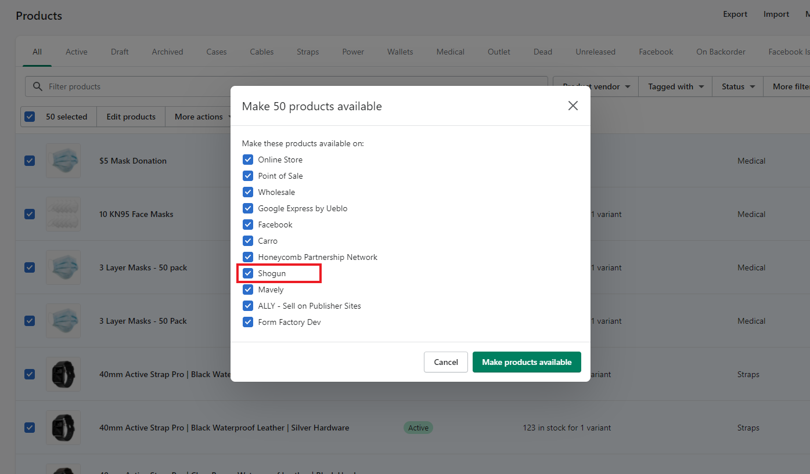
Task: Switch to the Unreleased tab
Action: 596,52
